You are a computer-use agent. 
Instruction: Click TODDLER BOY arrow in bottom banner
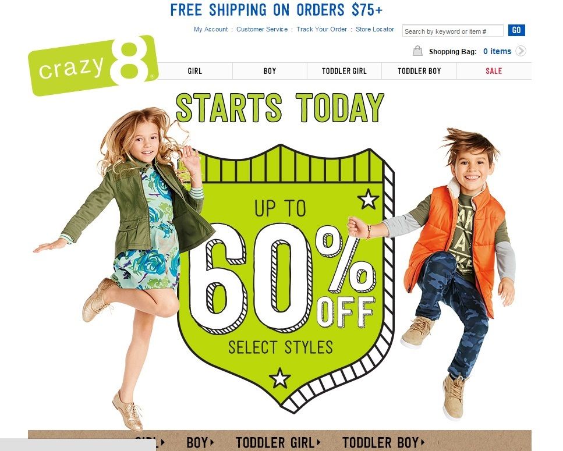(x=384, y=442)
